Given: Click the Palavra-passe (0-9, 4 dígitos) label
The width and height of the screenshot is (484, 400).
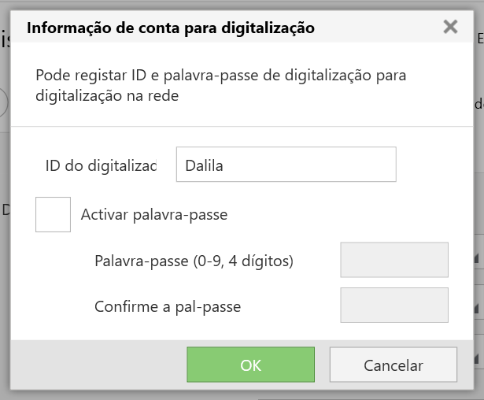Looking at the screenshot, I should click(194, 260).
